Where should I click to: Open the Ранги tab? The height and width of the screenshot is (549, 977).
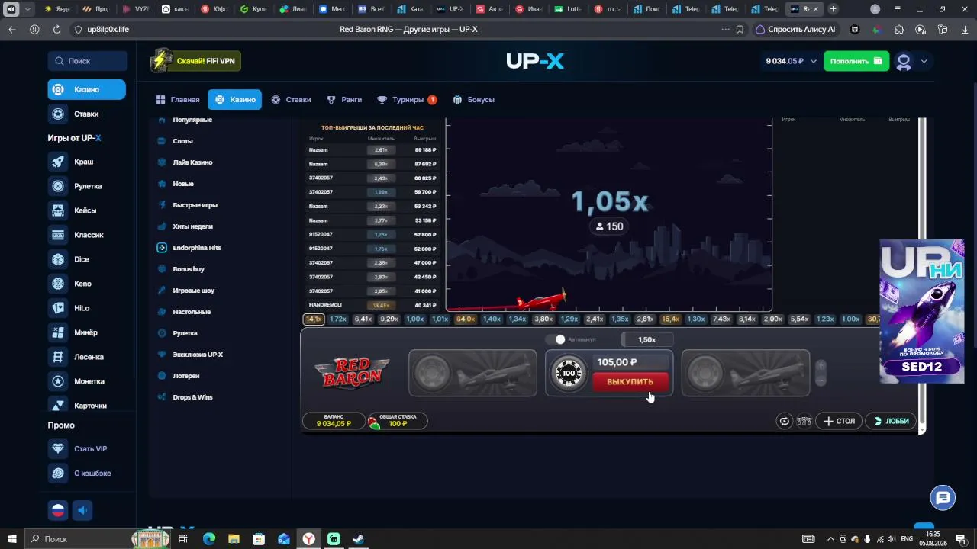(x=344, y=100)
